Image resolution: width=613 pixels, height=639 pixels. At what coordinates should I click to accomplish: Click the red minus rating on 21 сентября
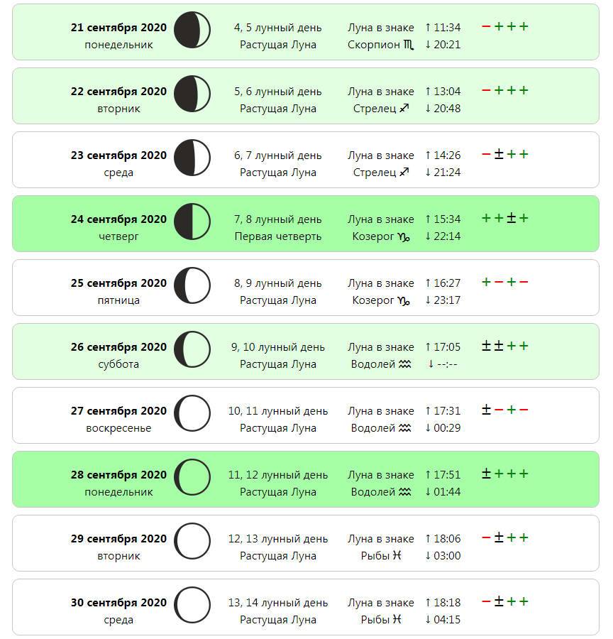pos(486,26)
